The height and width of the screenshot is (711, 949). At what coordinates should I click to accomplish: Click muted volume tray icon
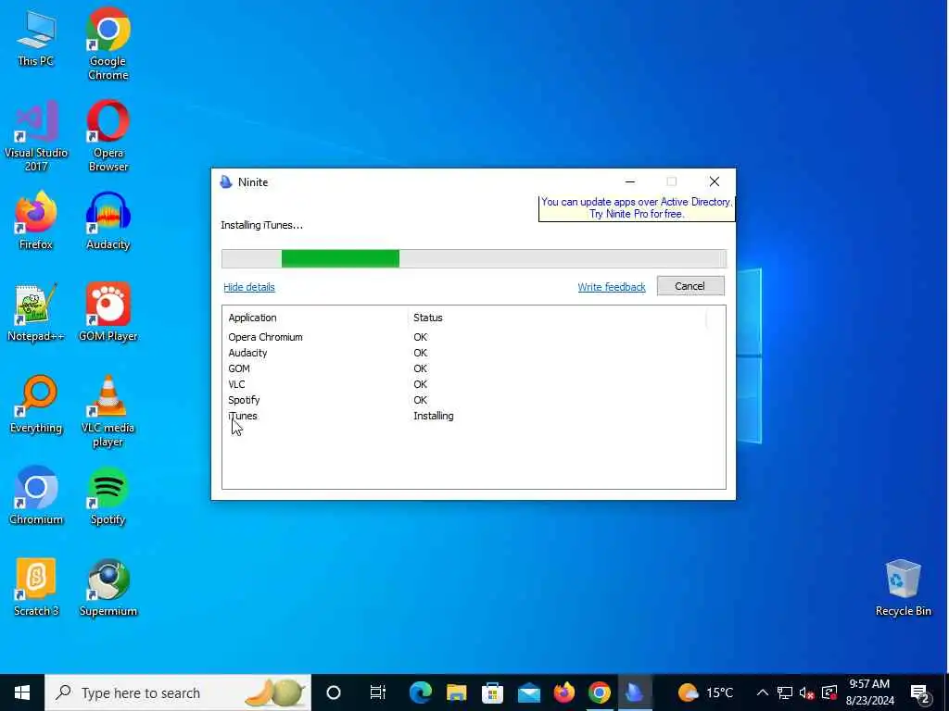(807, 692)
